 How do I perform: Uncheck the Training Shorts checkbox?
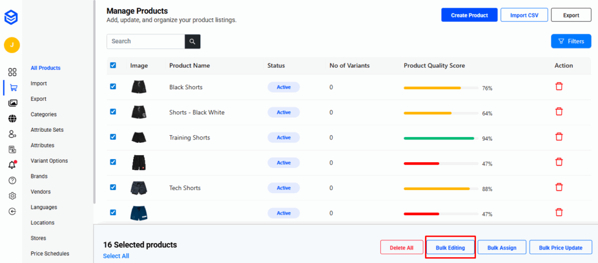[x=113, y=136]
